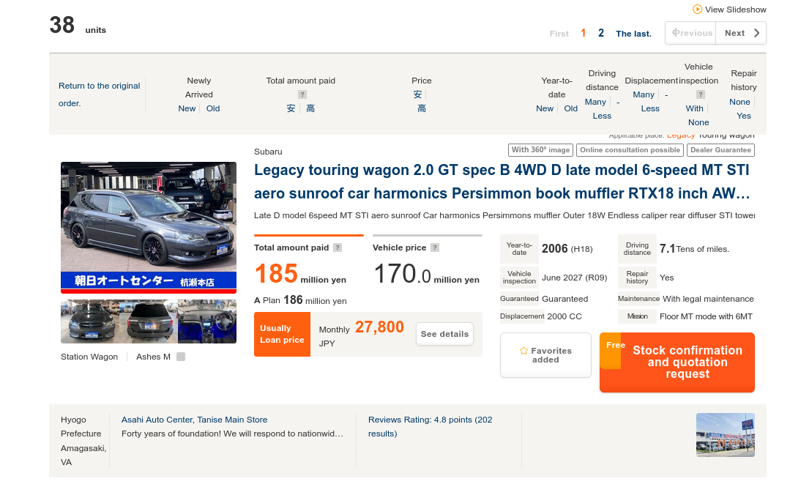Sort Displacement by Less

650,108
